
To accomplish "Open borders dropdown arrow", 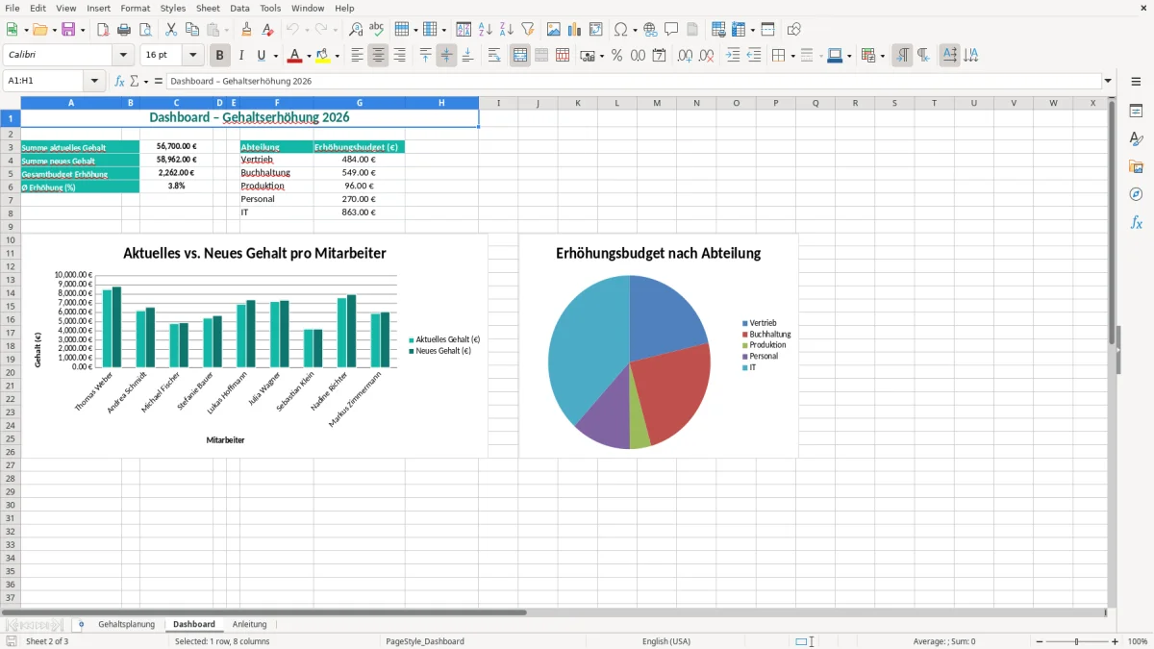I will 792,56.
